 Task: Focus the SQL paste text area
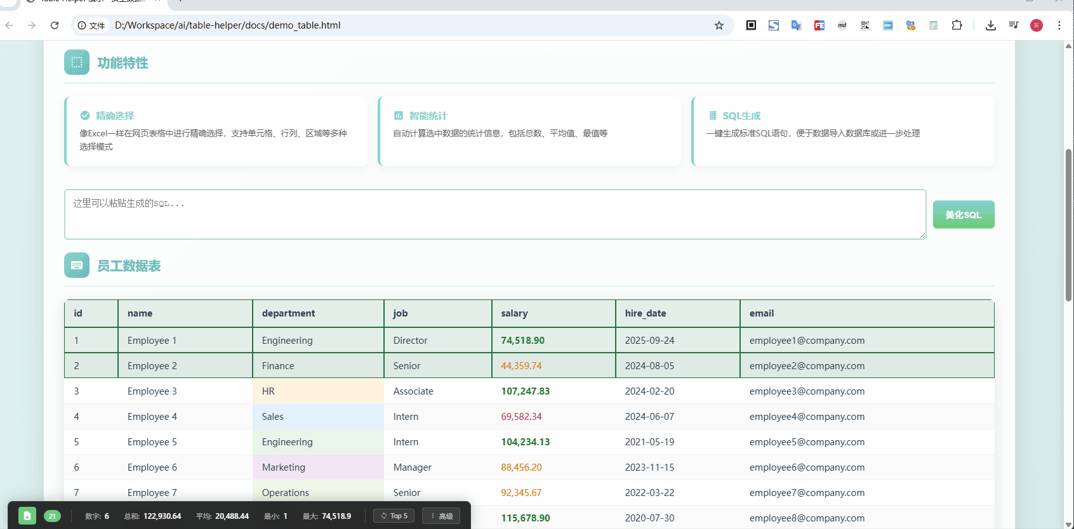pyautogui.click(x=494, y=214)
